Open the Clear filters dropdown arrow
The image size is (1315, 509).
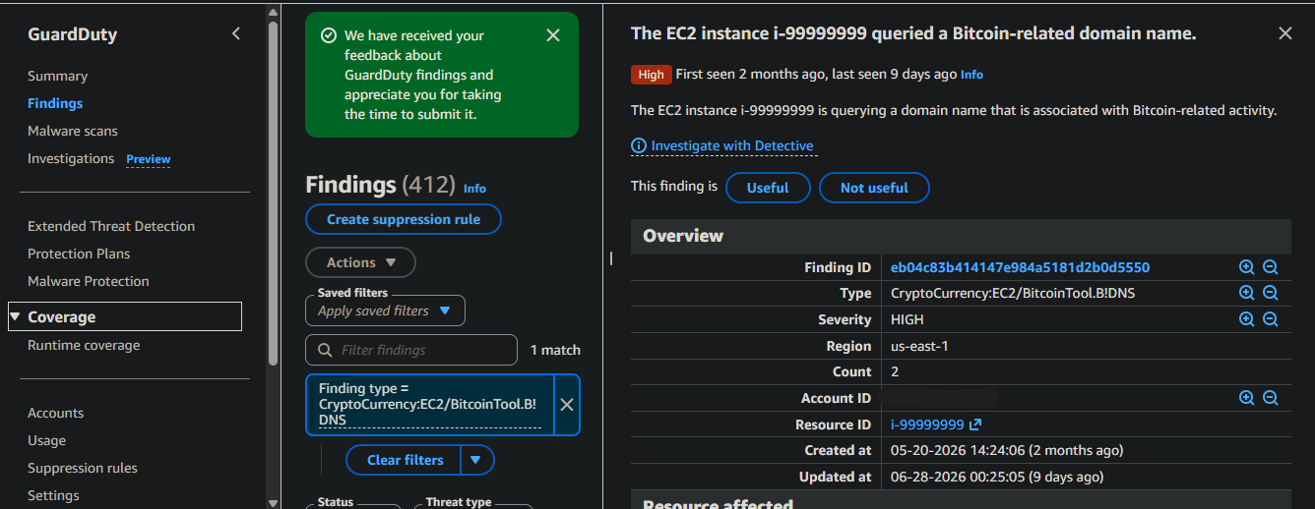[x=476, y=460]
